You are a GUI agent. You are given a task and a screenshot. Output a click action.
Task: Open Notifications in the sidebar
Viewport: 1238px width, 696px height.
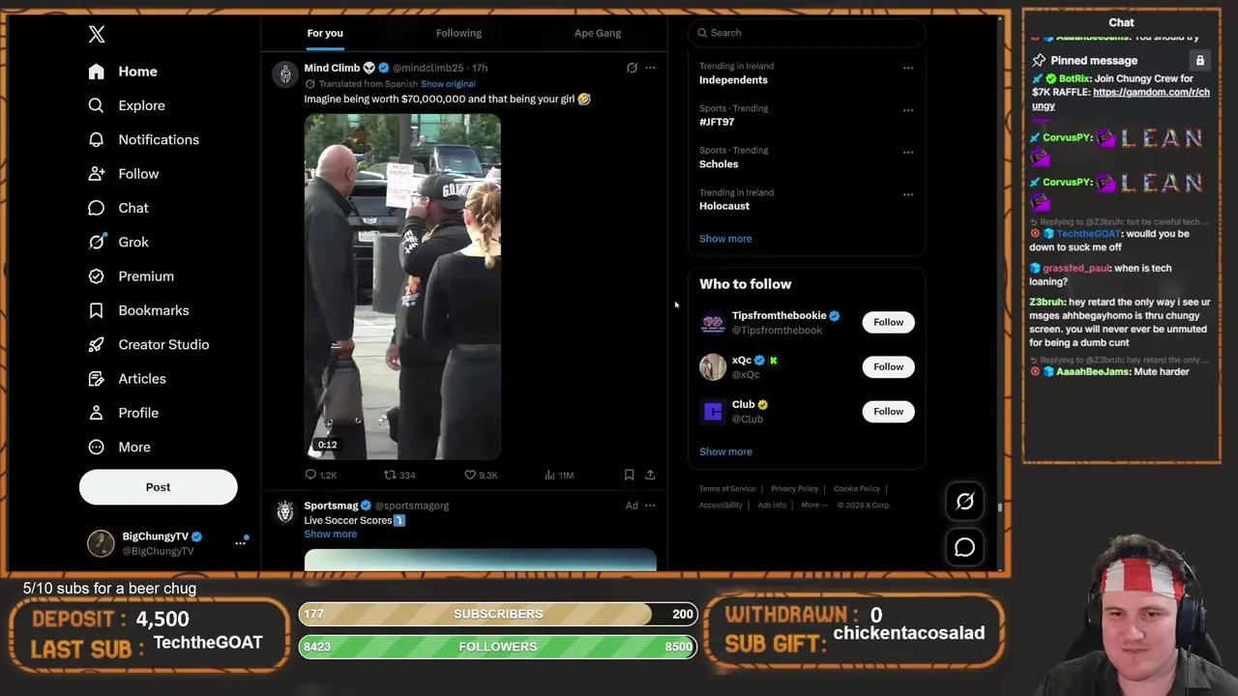point(143,139)
